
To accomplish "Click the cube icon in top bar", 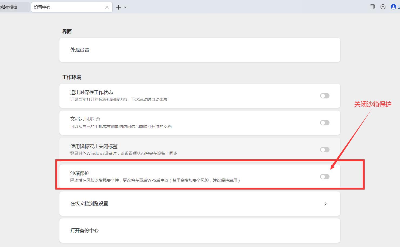I will click(x=383, y=7).
